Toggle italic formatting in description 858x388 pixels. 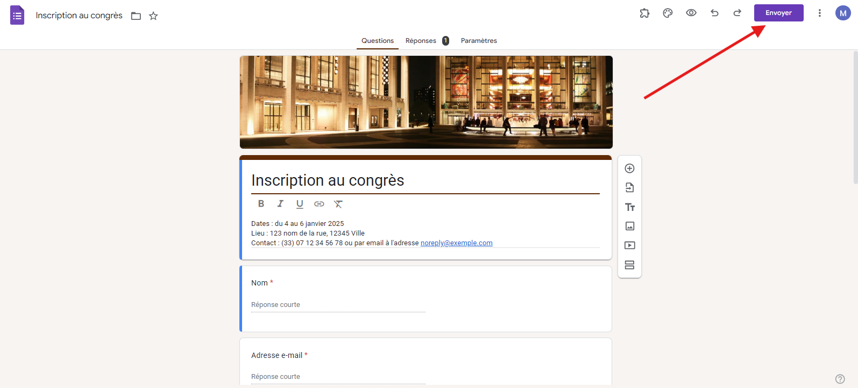280,204
